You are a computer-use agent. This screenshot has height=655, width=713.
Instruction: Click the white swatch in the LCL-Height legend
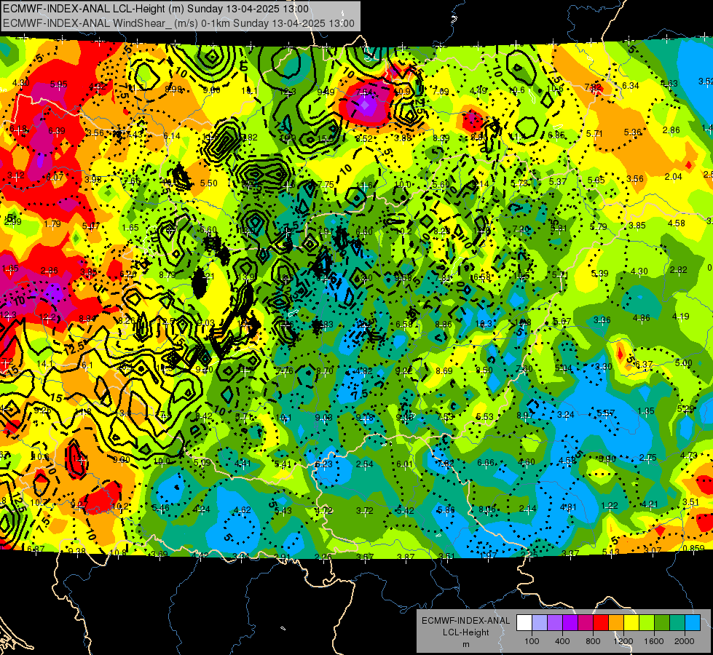click(524, 622)
